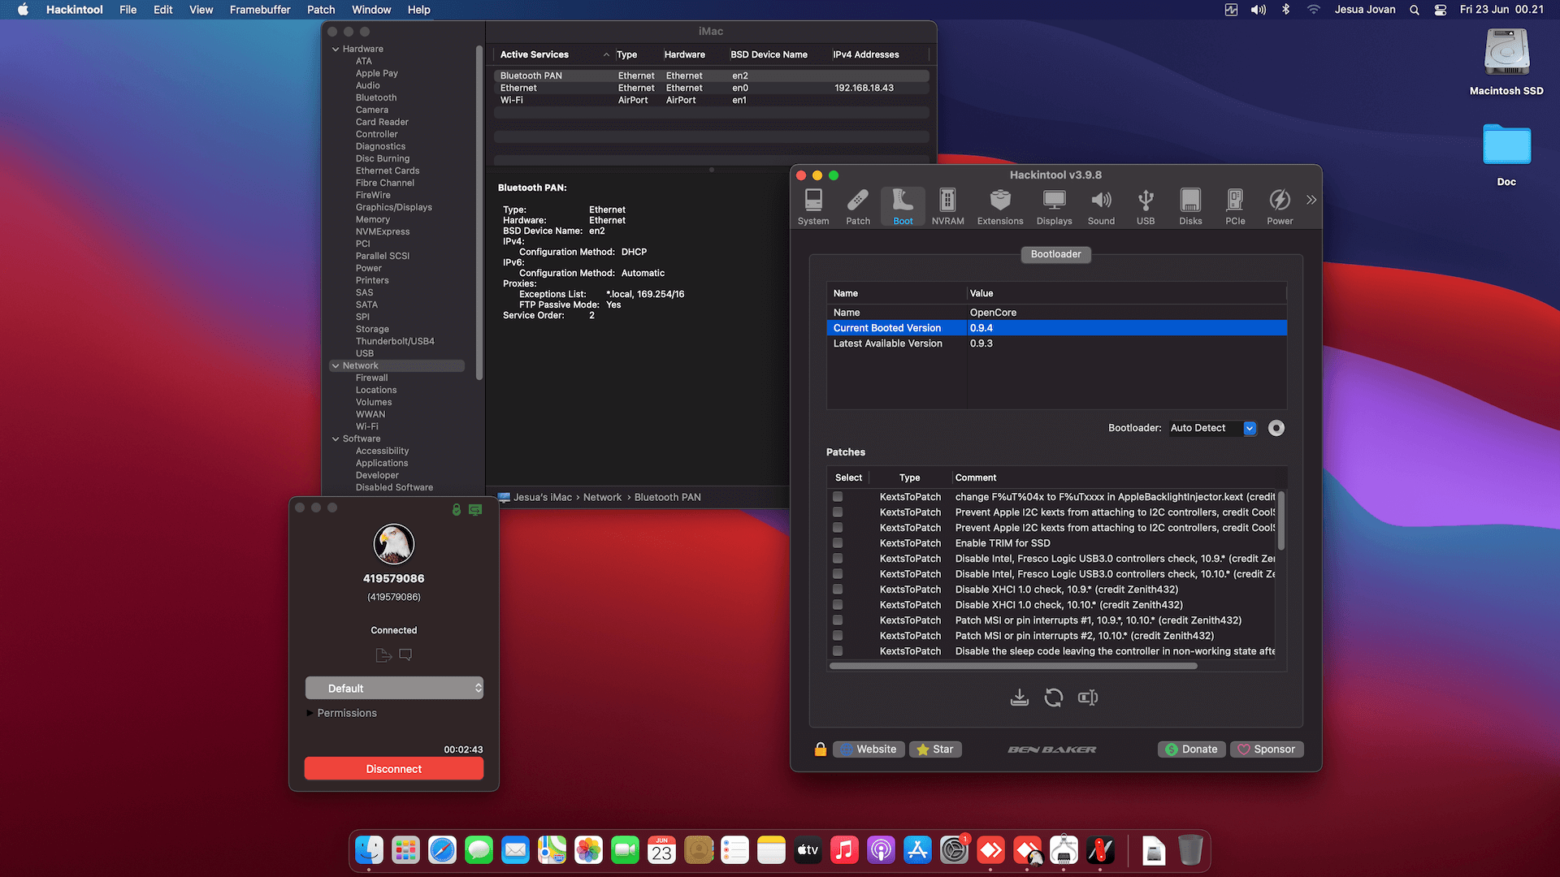Viewport: 1560px width, 877px height.
Task: Click the green monitor icon in AnyDesk window
Action: point(475,509)
